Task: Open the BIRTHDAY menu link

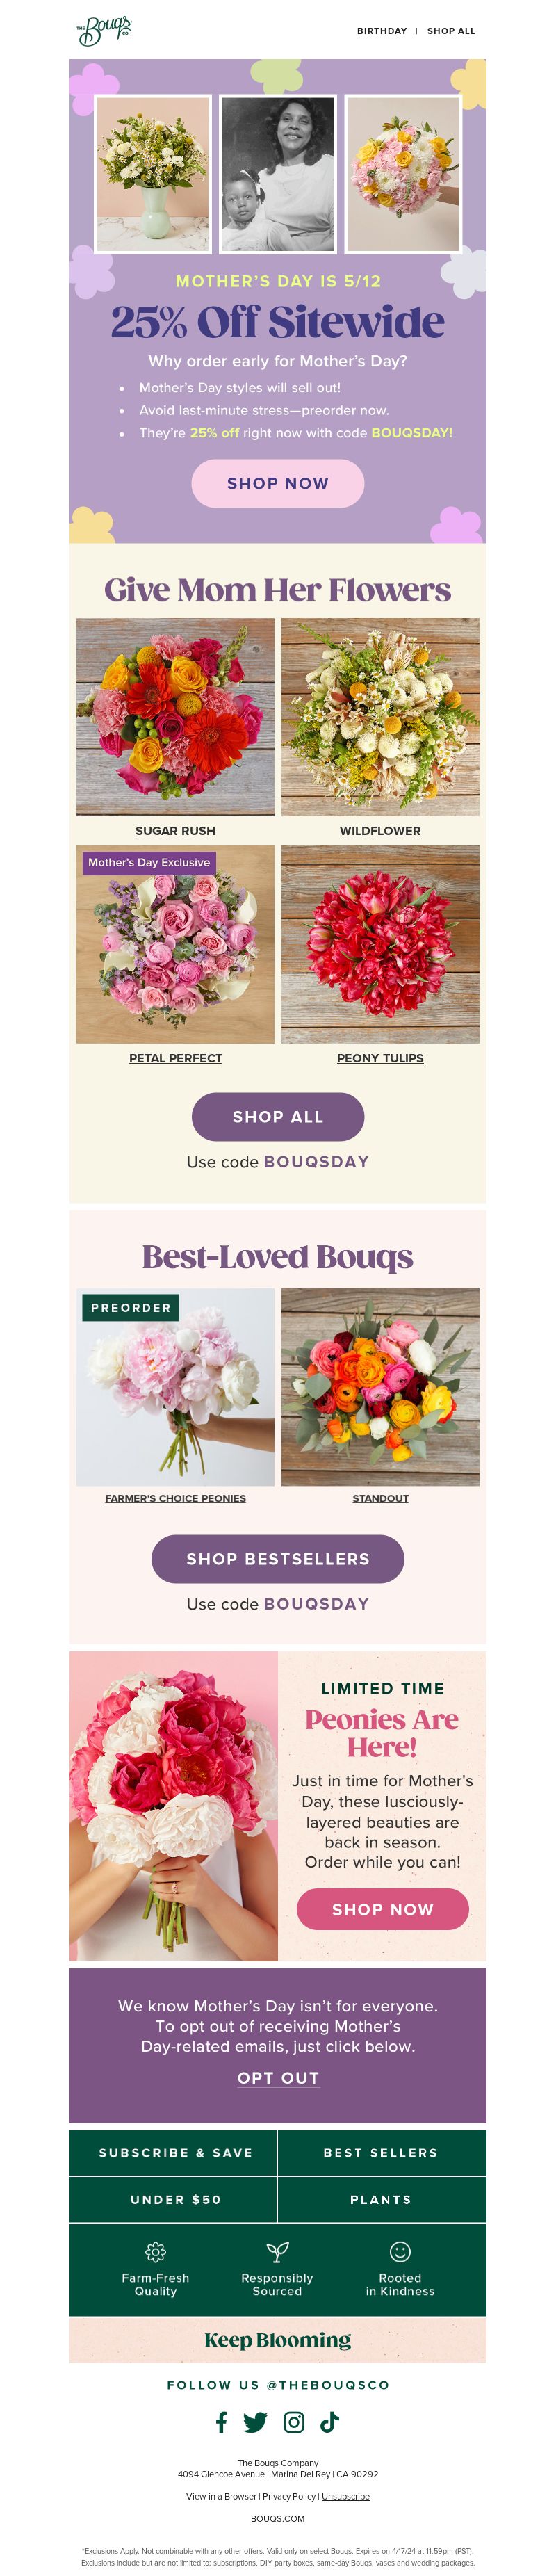Action: [x=382, y=31]
